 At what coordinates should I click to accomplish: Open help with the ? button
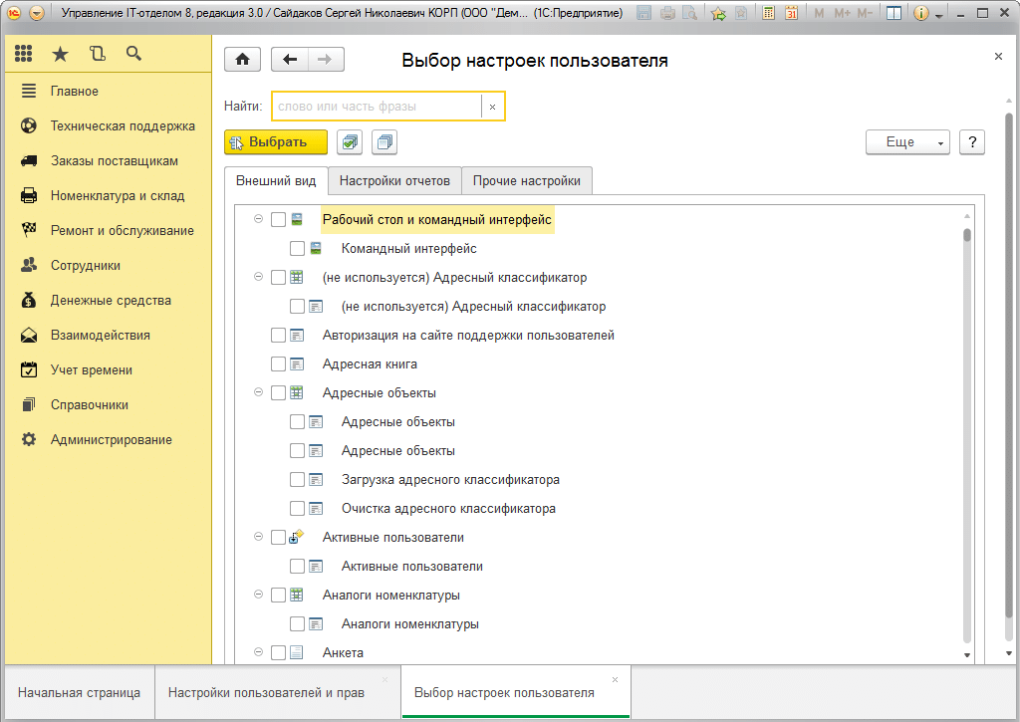tap(972, 141)
